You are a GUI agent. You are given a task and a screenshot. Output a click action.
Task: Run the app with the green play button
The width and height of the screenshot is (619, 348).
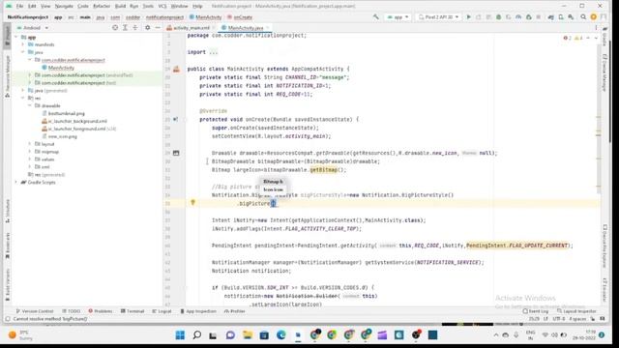tap(468, 17)
